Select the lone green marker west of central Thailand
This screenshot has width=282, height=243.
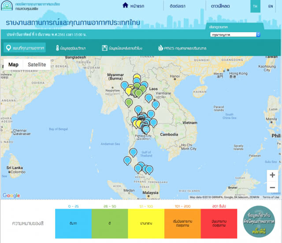click(x=129, y=103)
